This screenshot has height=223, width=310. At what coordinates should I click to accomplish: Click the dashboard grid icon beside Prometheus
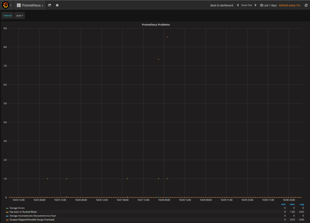coord(19,5)
